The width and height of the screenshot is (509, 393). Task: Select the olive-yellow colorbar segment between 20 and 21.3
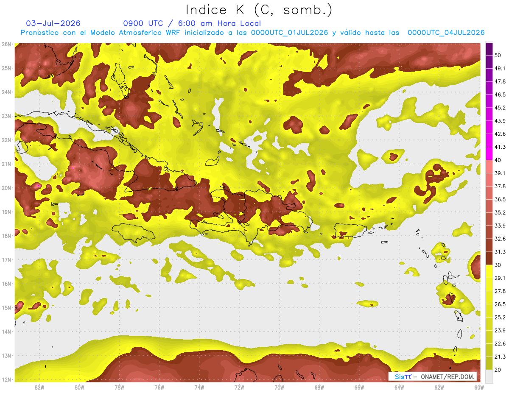pos(489,363)
